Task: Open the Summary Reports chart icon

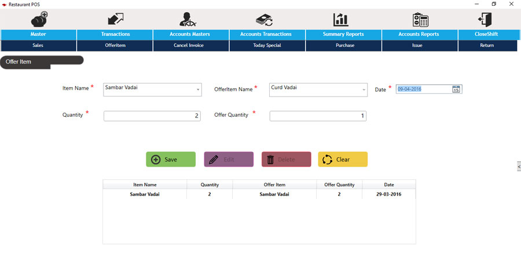Action: click(341, 19)
